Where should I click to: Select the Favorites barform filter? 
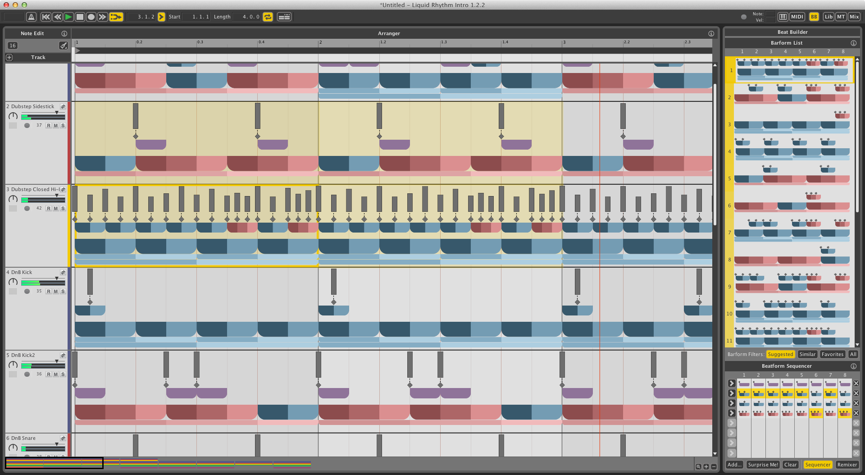(x=832, y=354)
